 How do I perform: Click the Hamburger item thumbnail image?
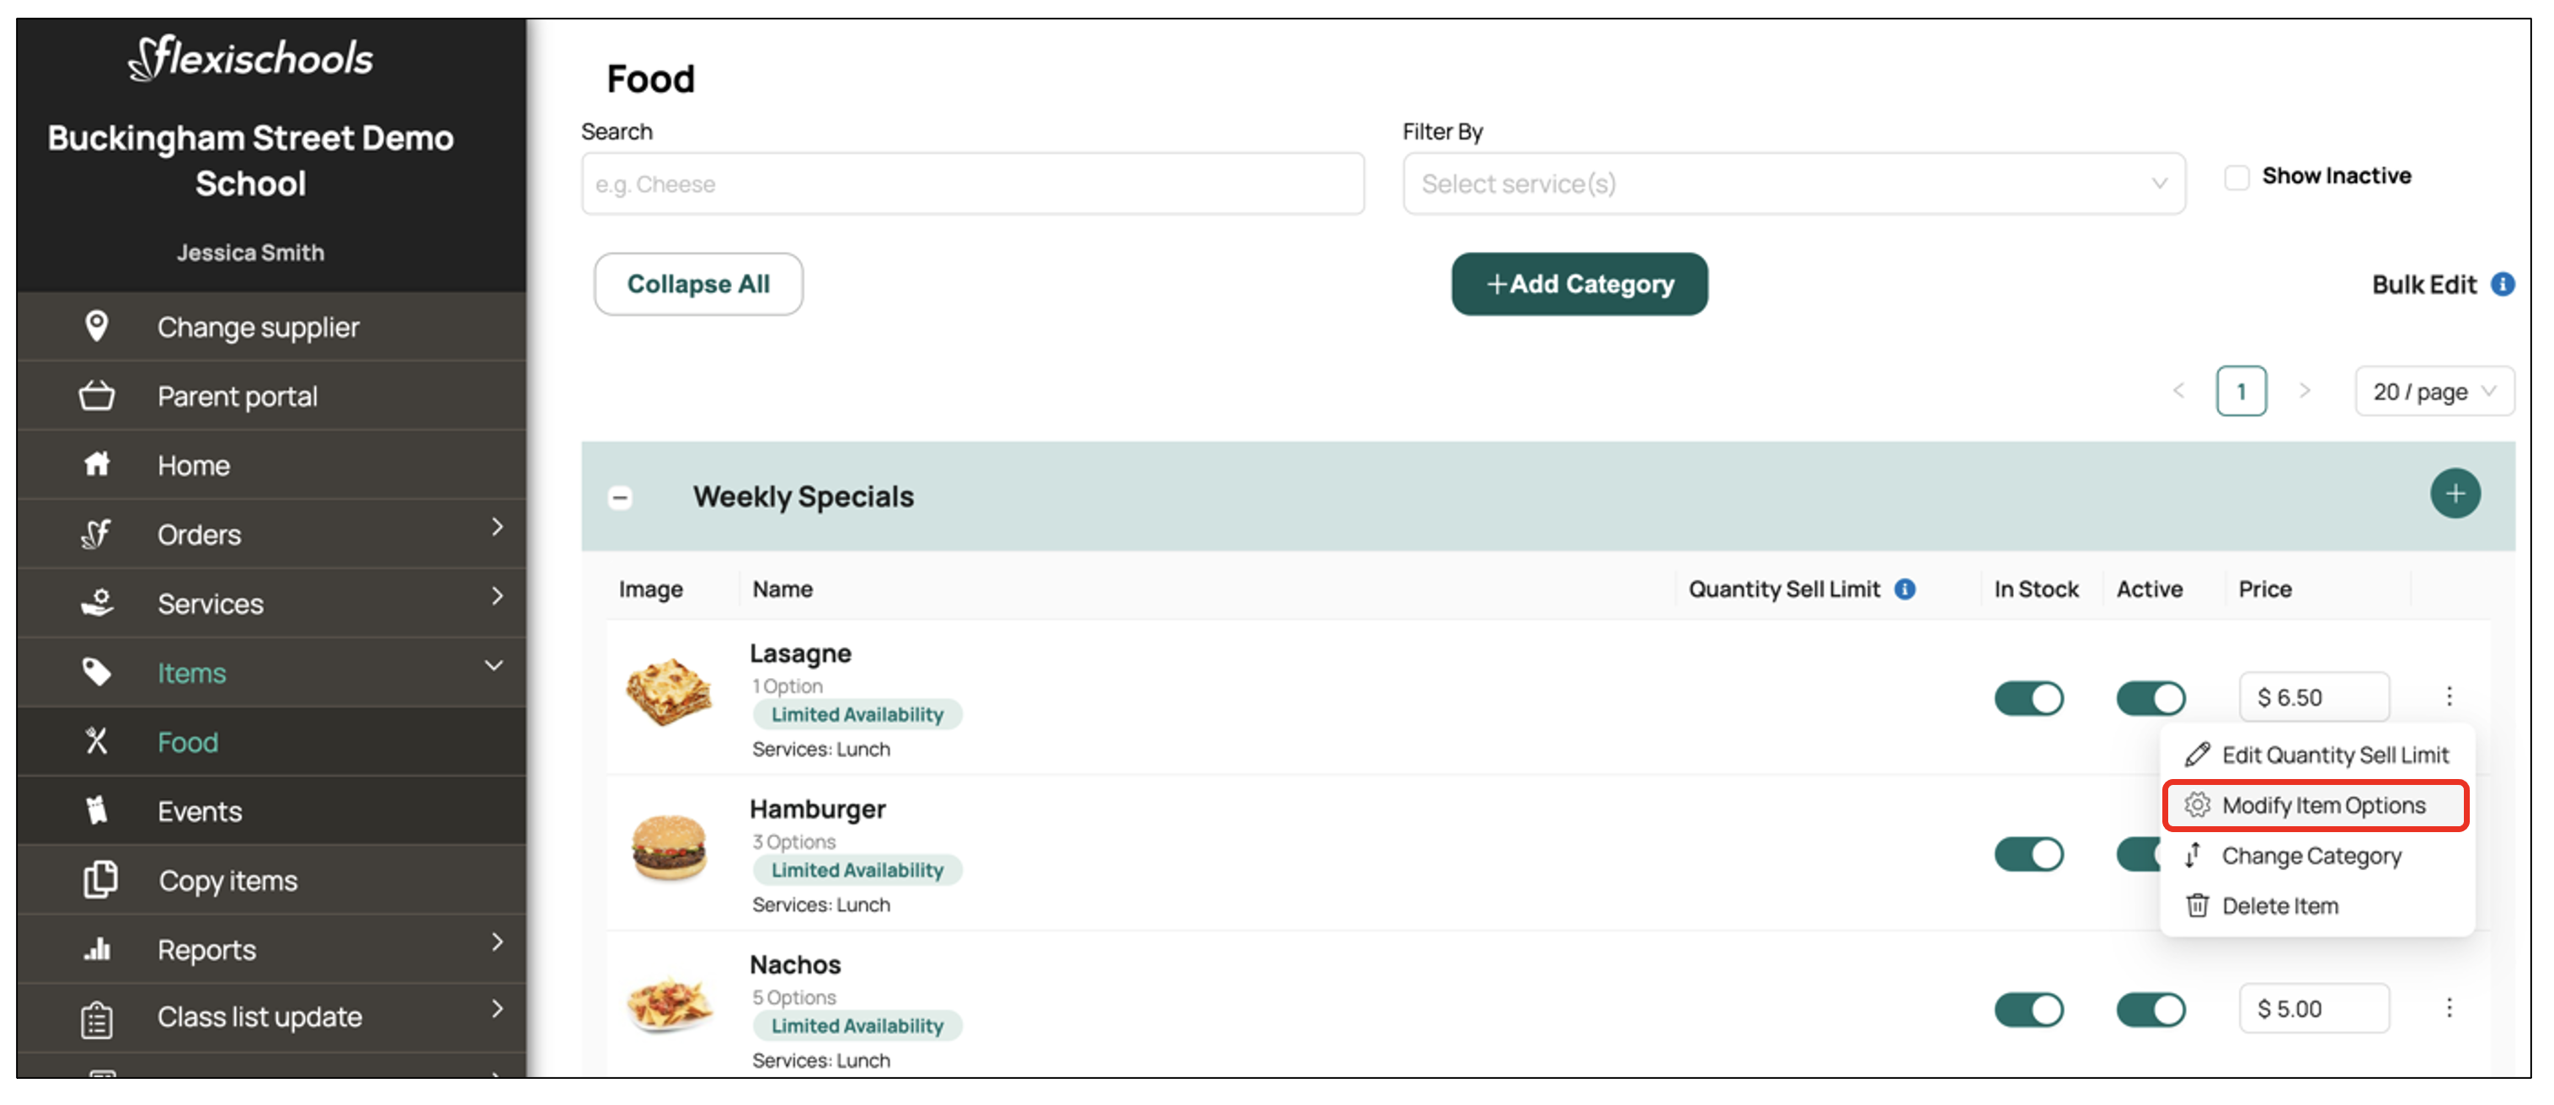tap(669, 848)
